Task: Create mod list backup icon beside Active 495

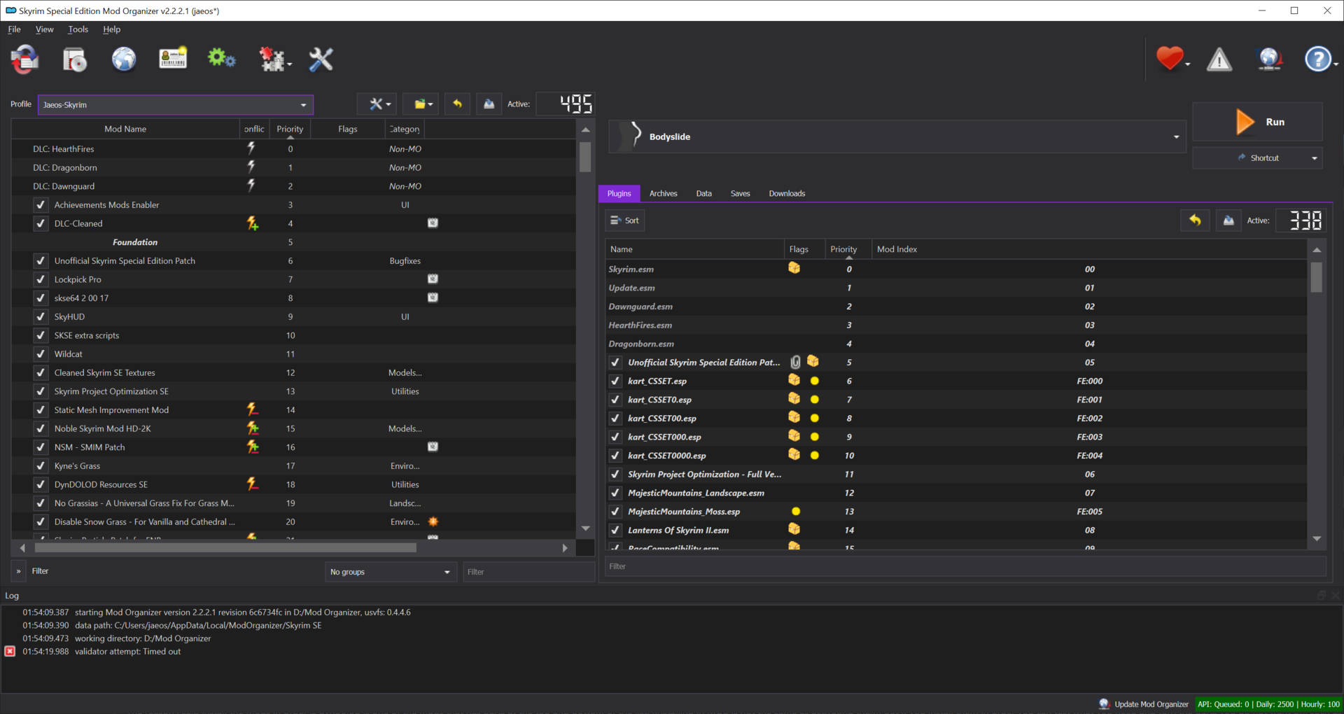Action: point(489,104)
